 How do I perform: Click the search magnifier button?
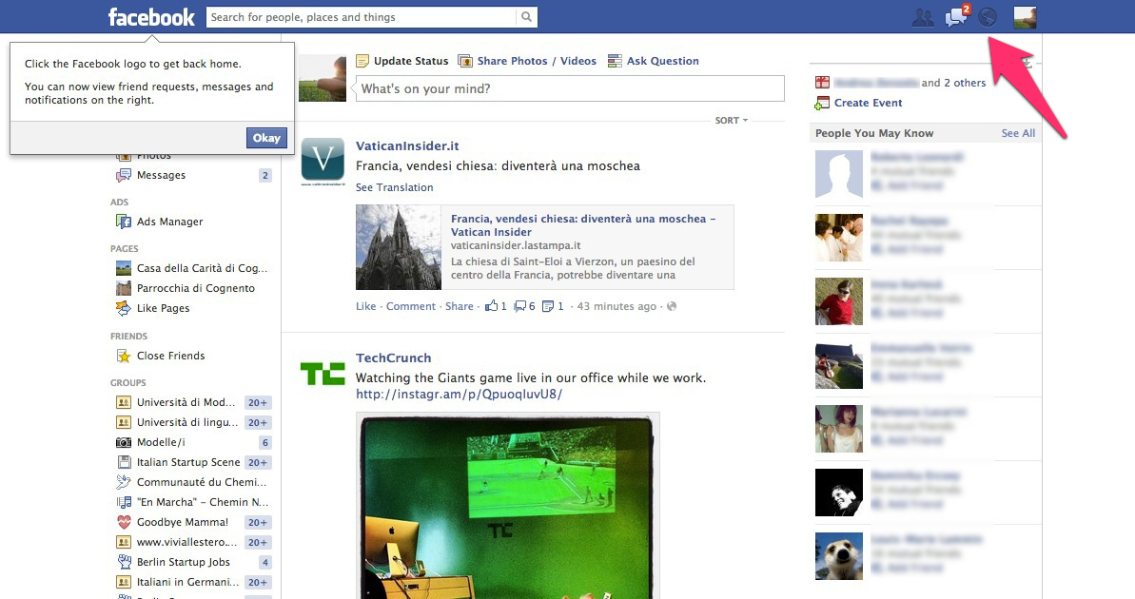(526, 17)
